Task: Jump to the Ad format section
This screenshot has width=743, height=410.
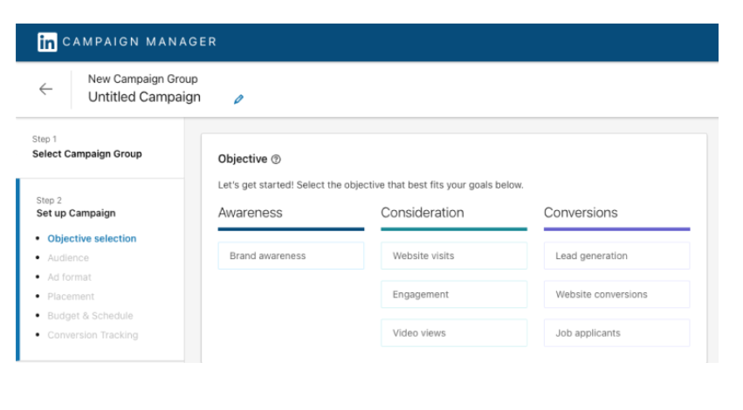Action: (x=69, y=277)
